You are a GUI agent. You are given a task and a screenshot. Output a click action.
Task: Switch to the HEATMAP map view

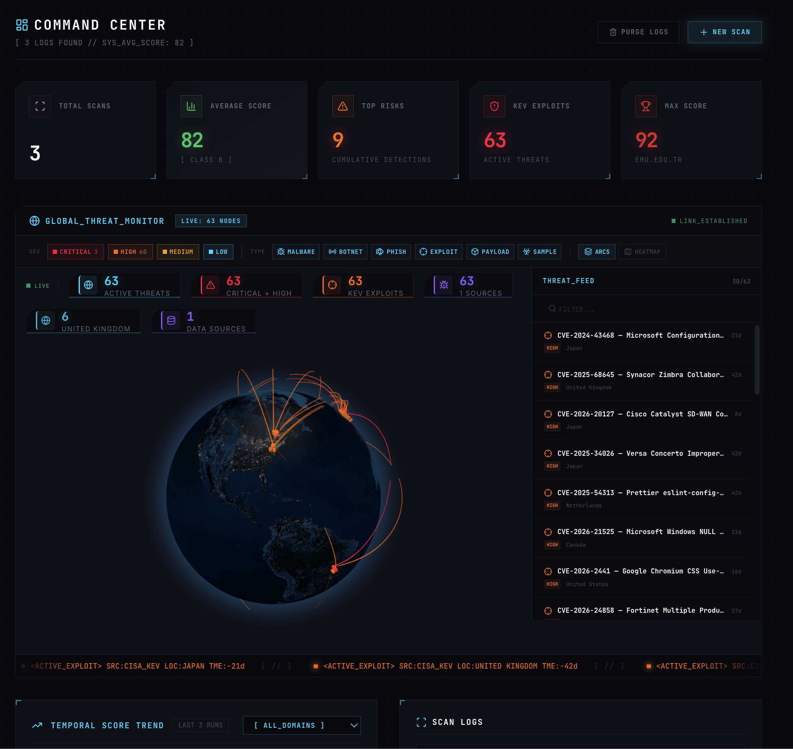(x=642, y=252)
